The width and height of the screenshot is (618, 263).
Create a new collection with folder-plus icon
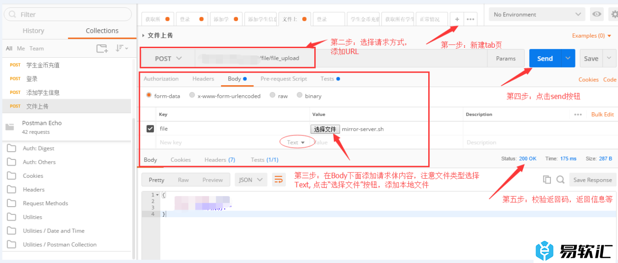[x=102, y=48]
